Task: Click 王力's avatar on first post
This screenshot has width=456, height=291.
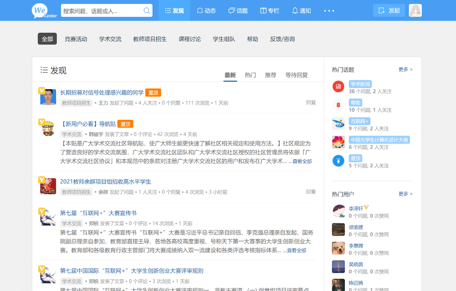Action: [x=48, y=97]
